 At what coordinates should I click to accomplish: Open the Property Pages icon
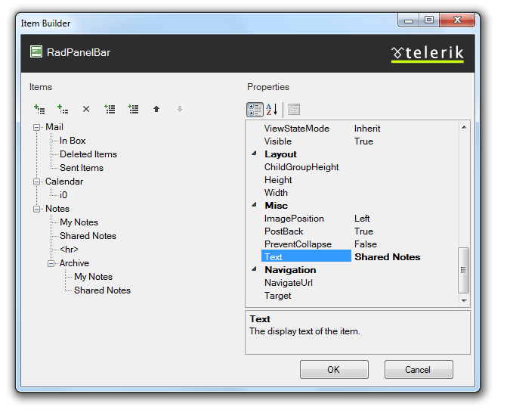coord(293,110)
